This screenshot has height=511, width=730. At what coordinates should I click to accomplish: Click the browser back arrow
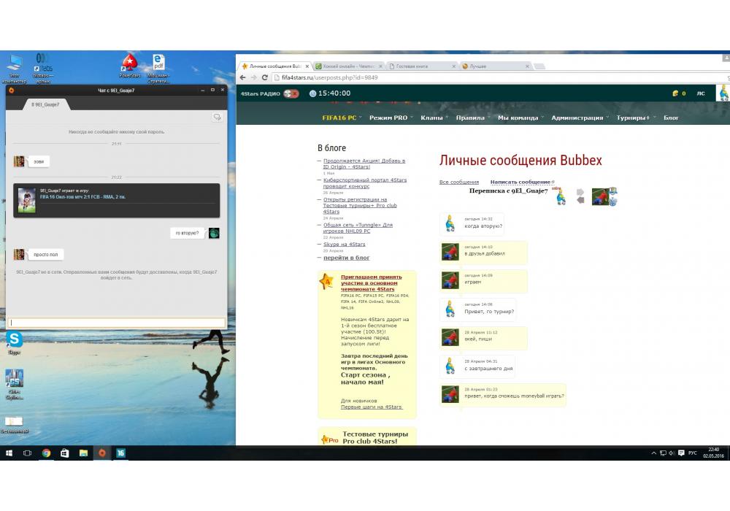tap(242, 77)
